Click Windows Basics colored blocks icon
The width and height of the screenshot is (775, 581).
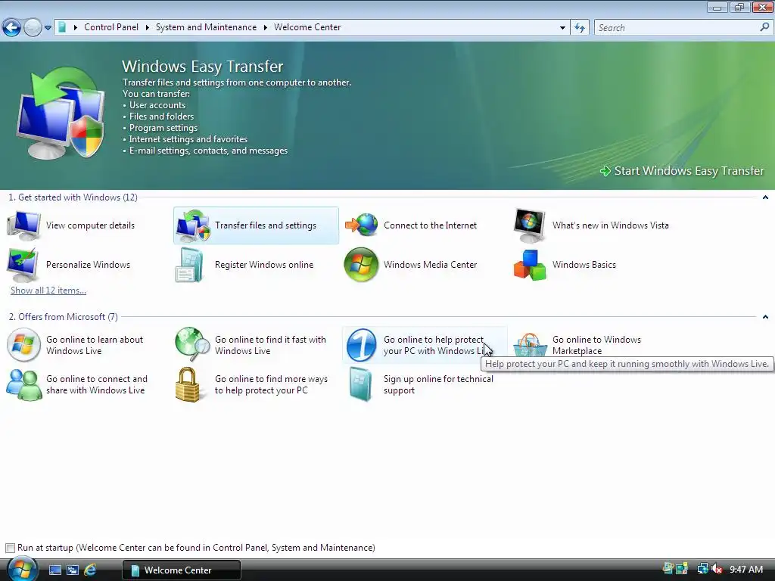(x=529, y=265)
